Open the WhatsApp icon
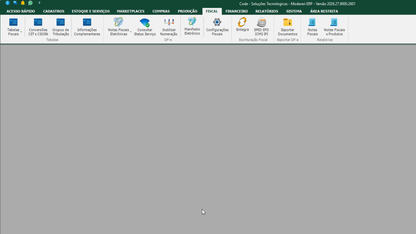Image resolution: width=416 pixels, height=234 pixels. [30, 3]
